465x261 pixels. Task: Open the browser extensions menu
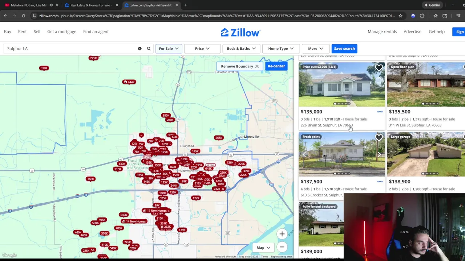pyautogui.click(x=422, y=16)
